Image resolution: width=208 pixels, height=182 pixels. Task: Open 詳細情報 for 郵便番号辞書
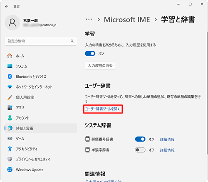point(167,139)
